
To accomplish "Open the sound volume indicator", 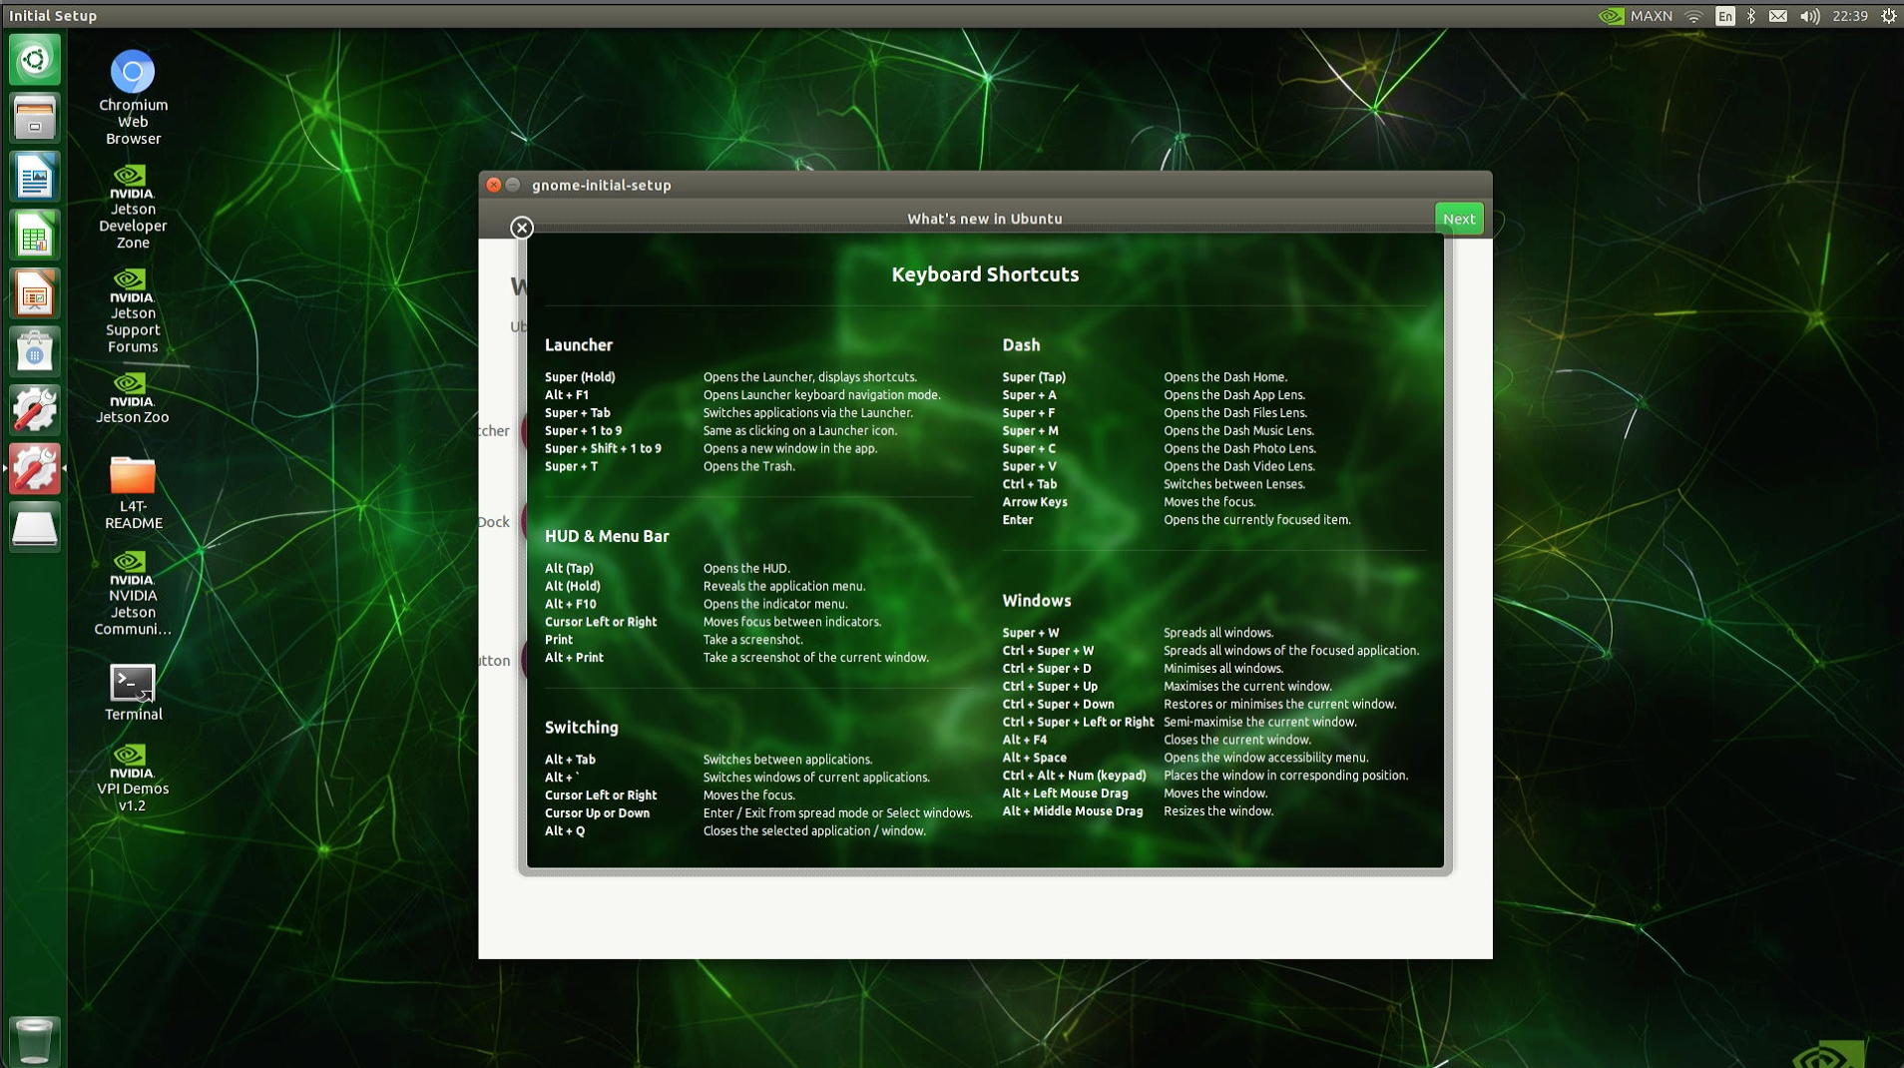I will [x=1809, y=16].
